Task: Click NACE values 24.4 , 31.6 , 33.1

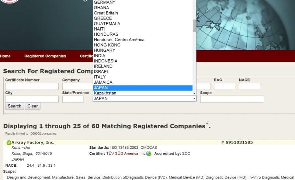Action: coord(41,166)
